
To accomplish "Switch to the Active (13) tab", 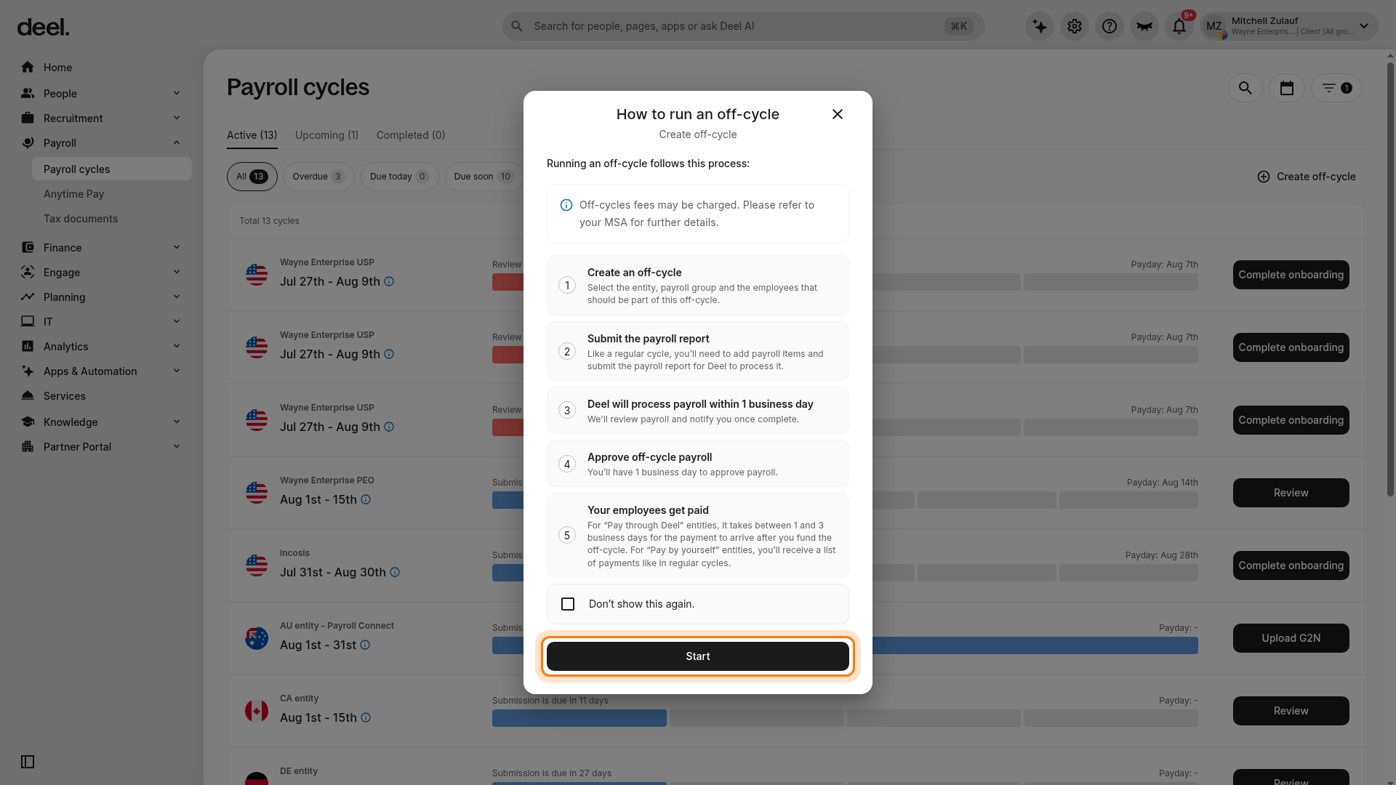I will click(252, 135).
